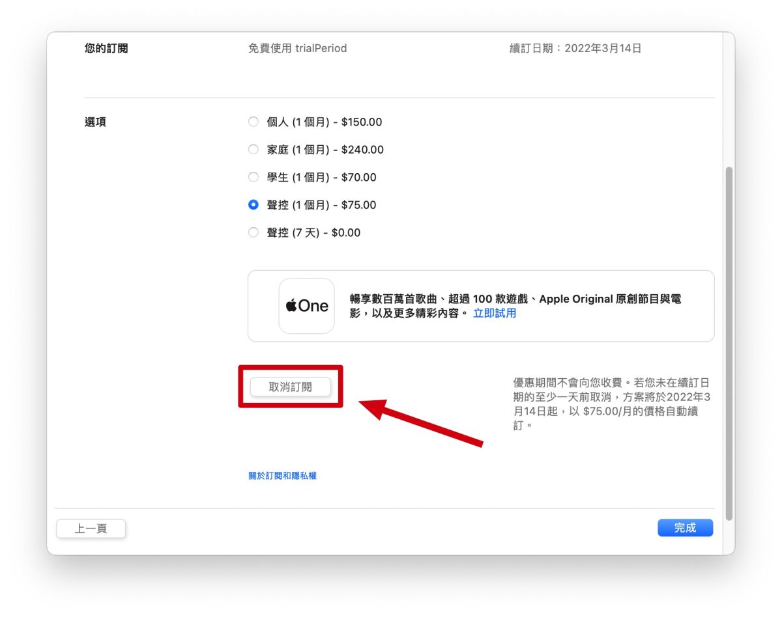Click the 取消訂閱 button
This screenshot has width=782, height=617.
(291, 387)
